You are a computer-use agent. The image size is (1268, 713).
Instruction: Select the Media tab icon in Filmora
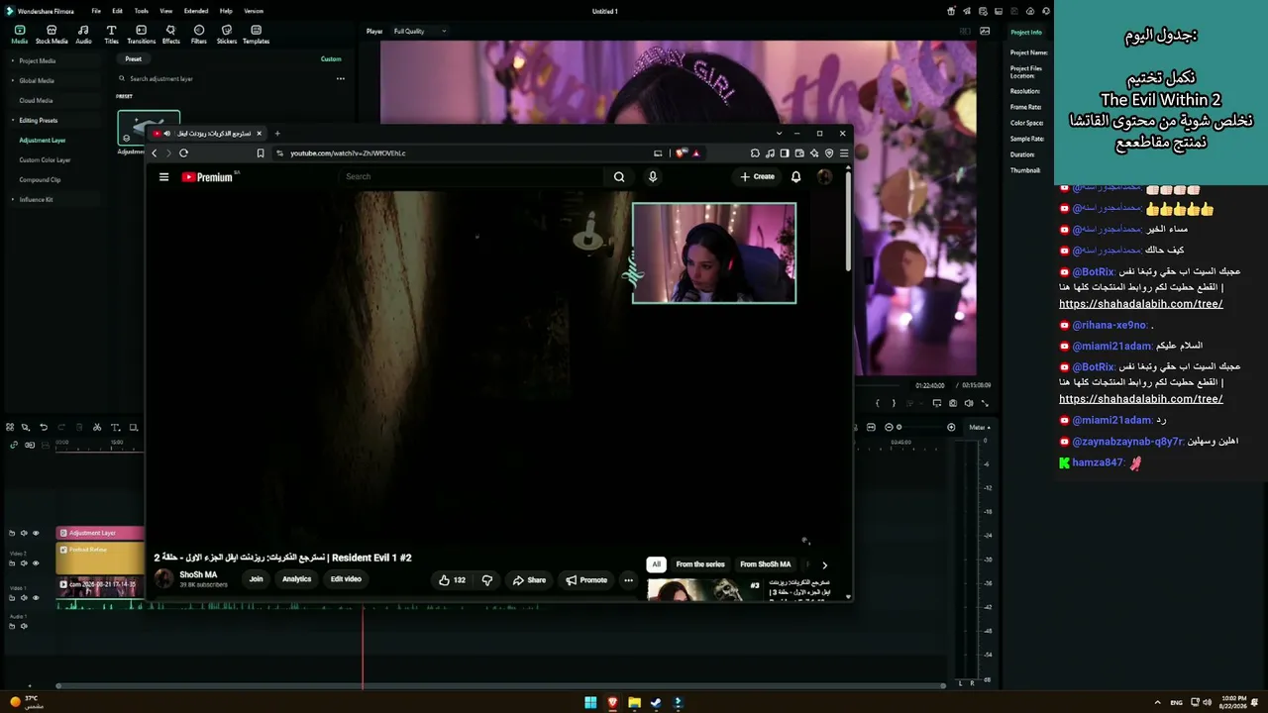coord(19,35)
